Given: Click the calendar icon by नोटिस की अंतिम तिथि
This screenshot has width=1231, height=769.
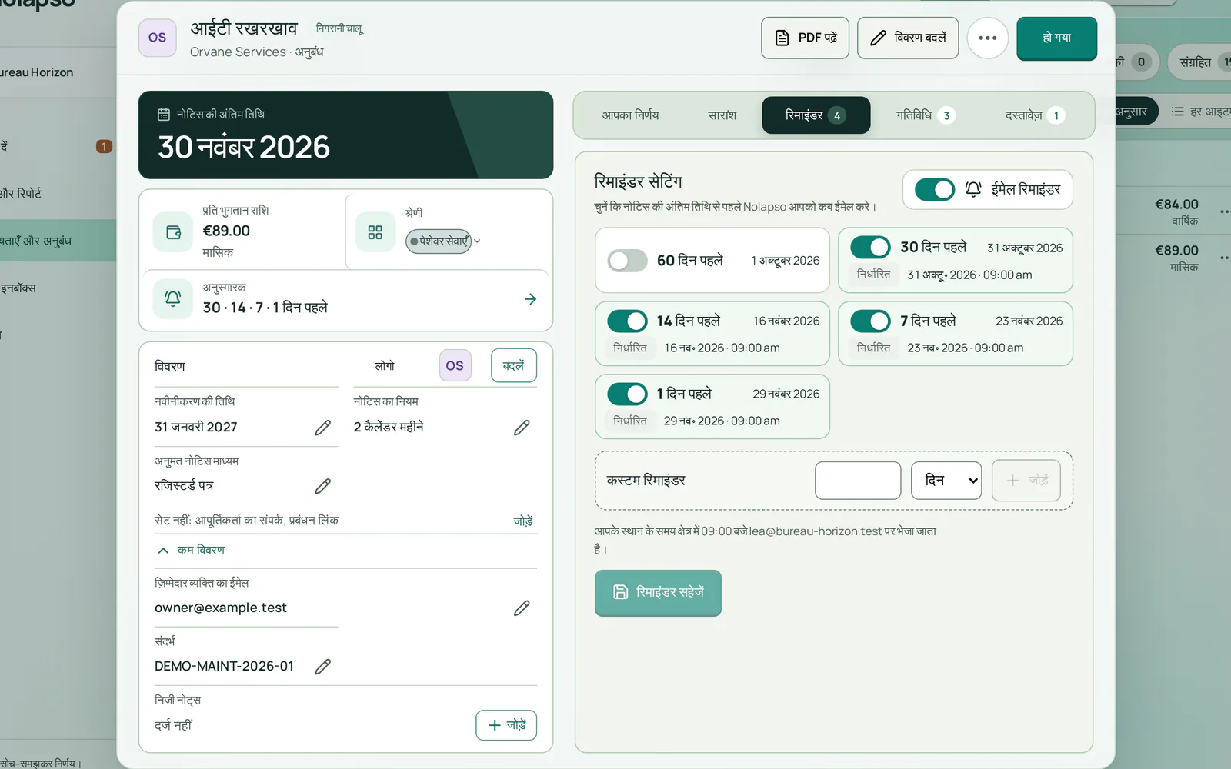Looking at the screenshot, I should (x=164, y=115).
